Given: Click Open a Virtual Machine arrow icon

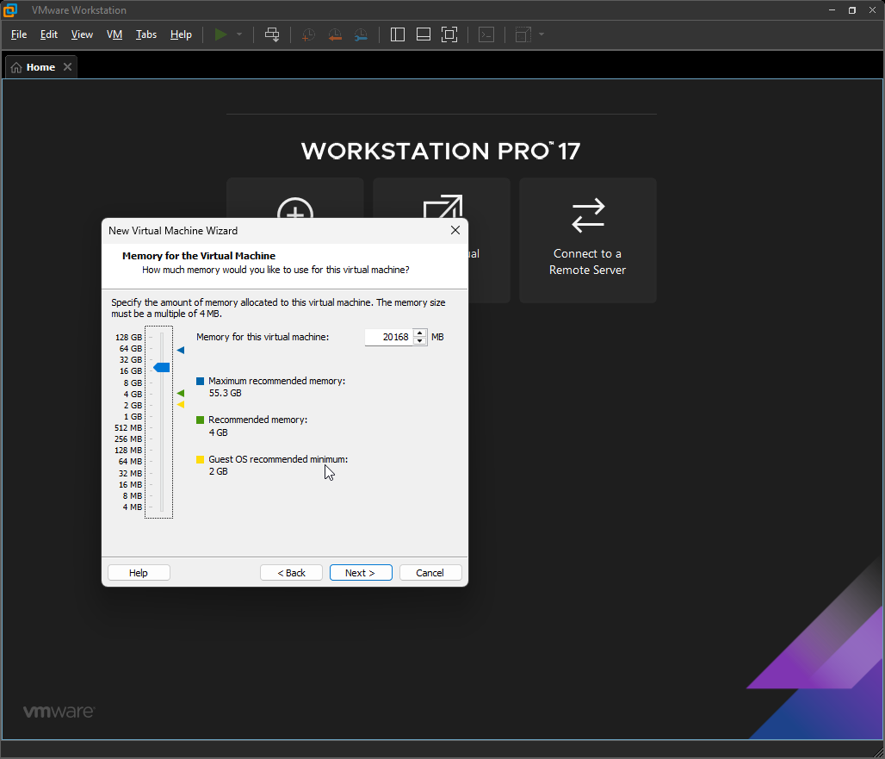Looking at the screenshot, I should tap(443, 208).
